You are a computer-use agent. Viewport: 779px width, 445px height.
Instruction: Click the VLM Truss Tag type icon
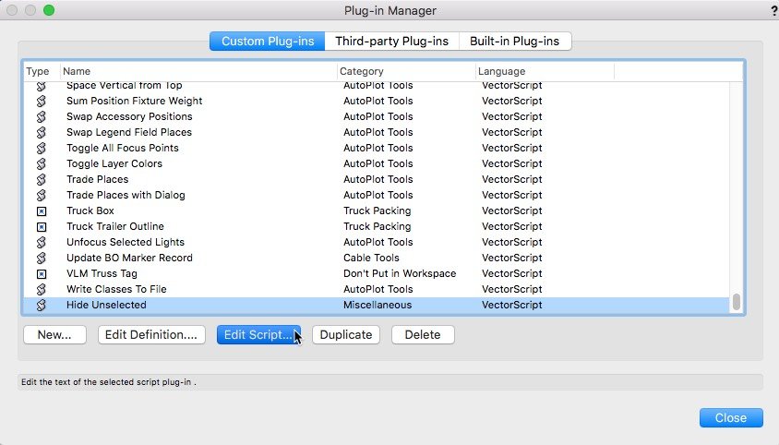pos(41,273)
